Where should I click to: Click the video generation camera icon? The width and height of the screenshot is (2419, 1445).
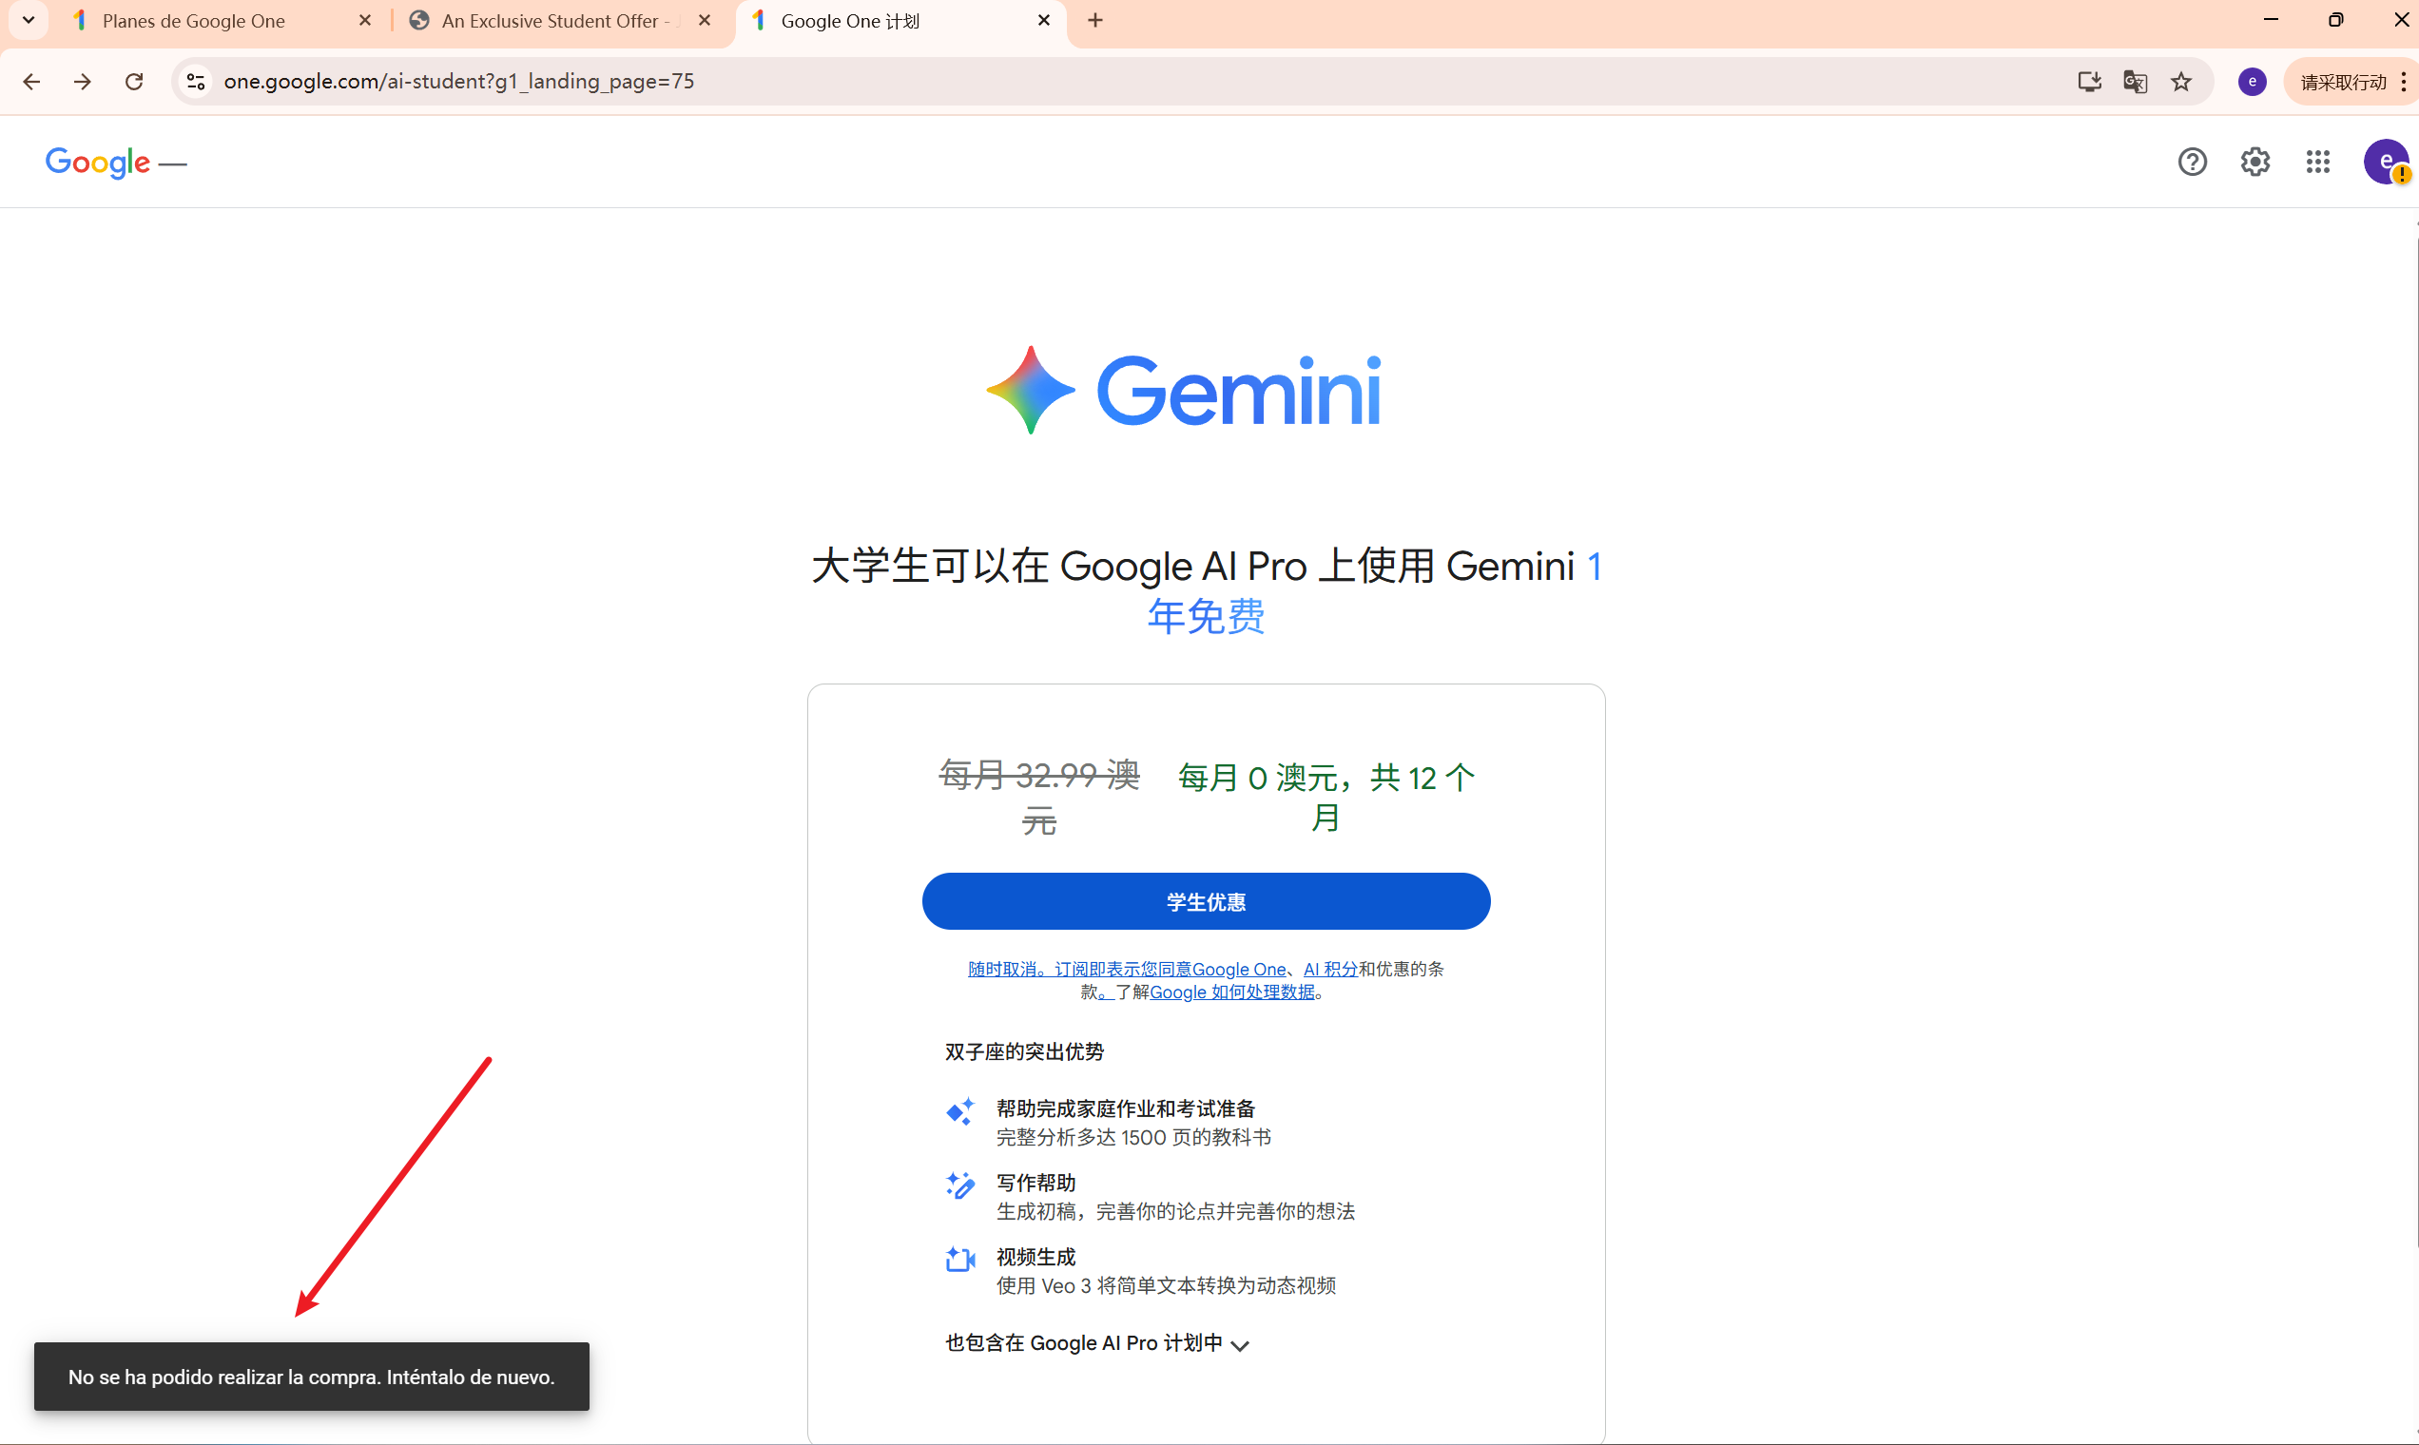tap(960, 1259)
